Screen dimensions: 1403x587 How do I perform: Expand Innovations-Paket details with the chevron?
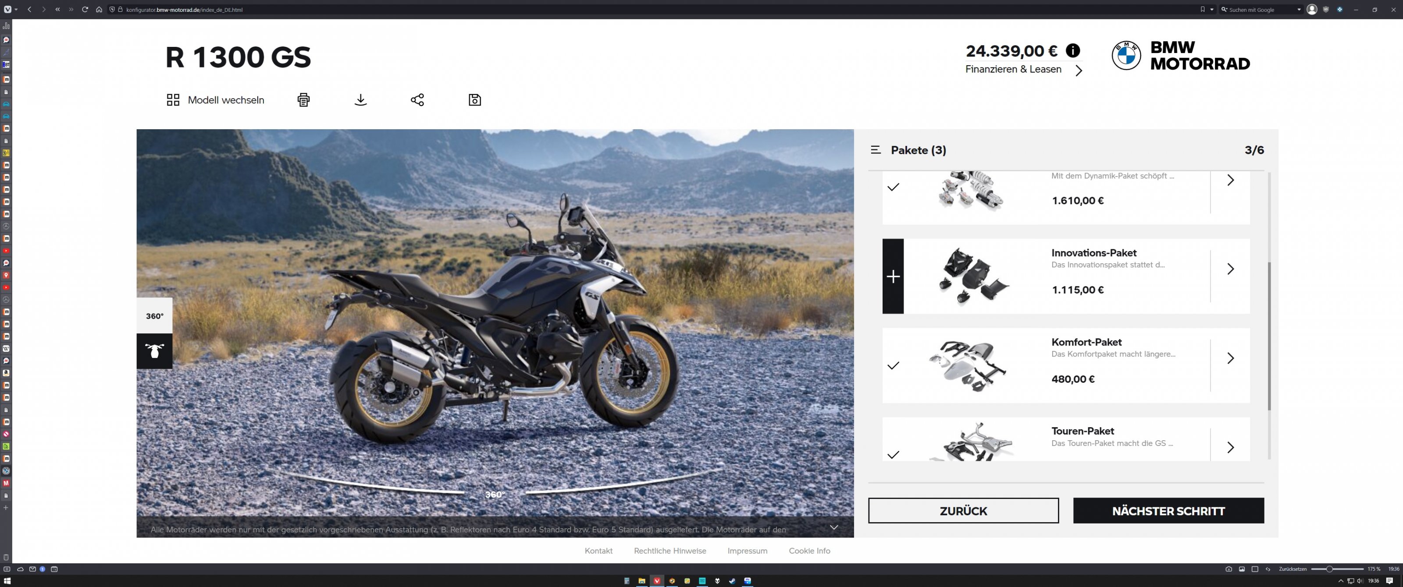click(x=1230, y=269)
